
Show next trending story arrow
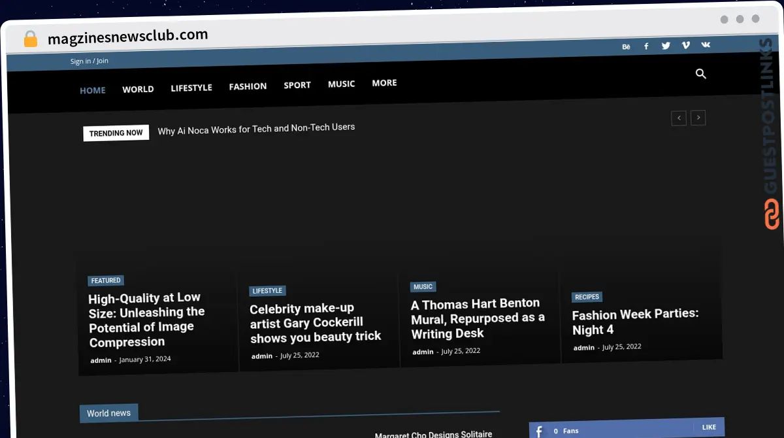point(698,118)
